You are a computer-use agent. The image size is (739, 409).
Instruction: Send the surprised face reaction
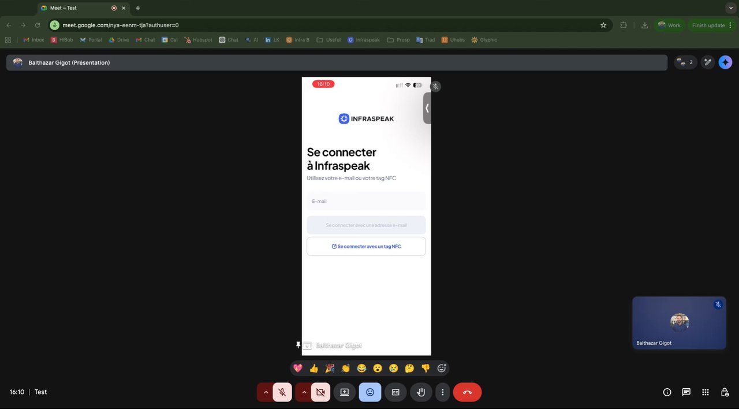click(x=378, y=368)
